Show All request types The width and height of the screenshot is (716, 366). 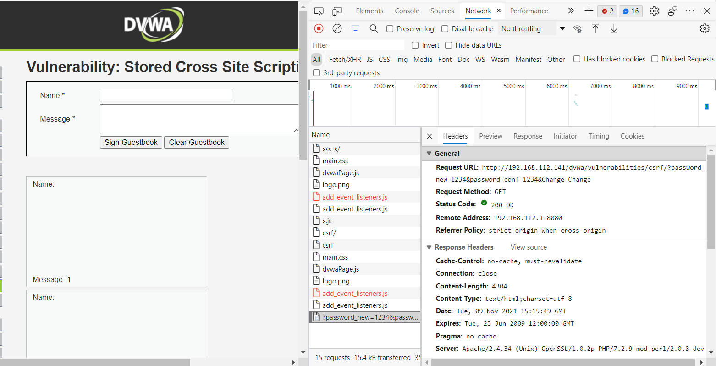[316, 60]
